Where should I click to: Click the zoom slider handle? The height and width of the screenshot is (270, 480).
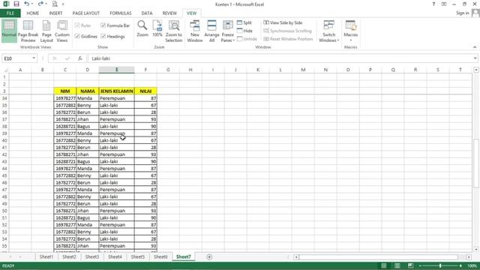[440, 265]
